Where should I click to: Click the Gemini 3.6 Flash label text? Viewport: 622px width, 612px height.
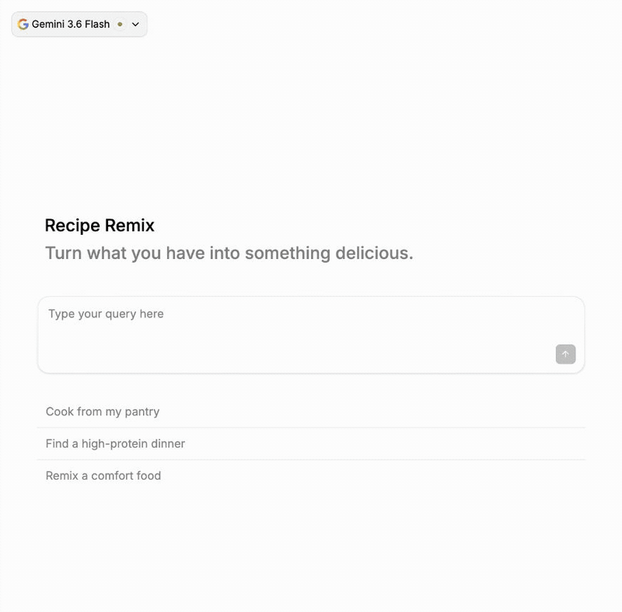click(x=71, y=24)
